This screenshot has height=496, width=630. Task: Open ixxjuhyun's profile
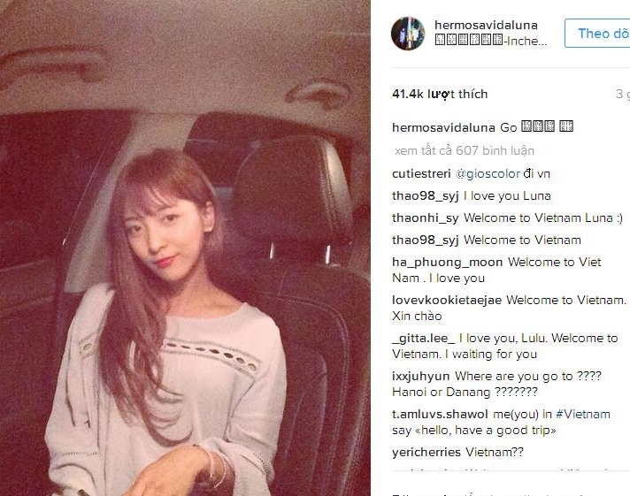pos(420,377)
